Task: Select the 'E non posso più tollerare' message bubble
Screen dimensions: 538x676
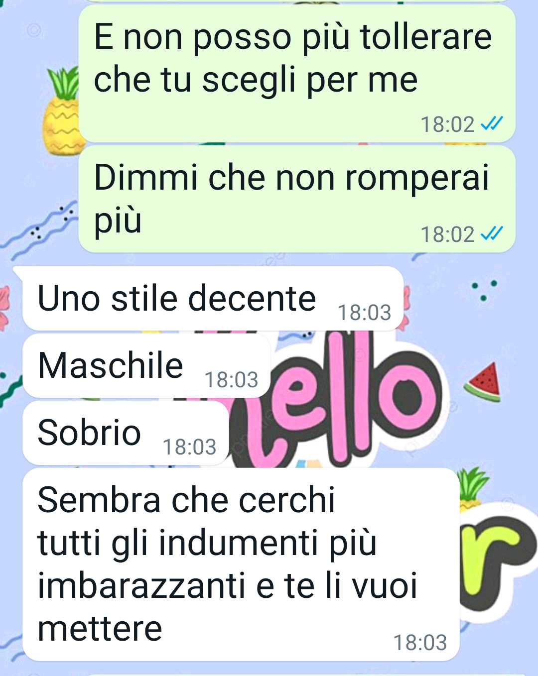Action: (297, 73)
